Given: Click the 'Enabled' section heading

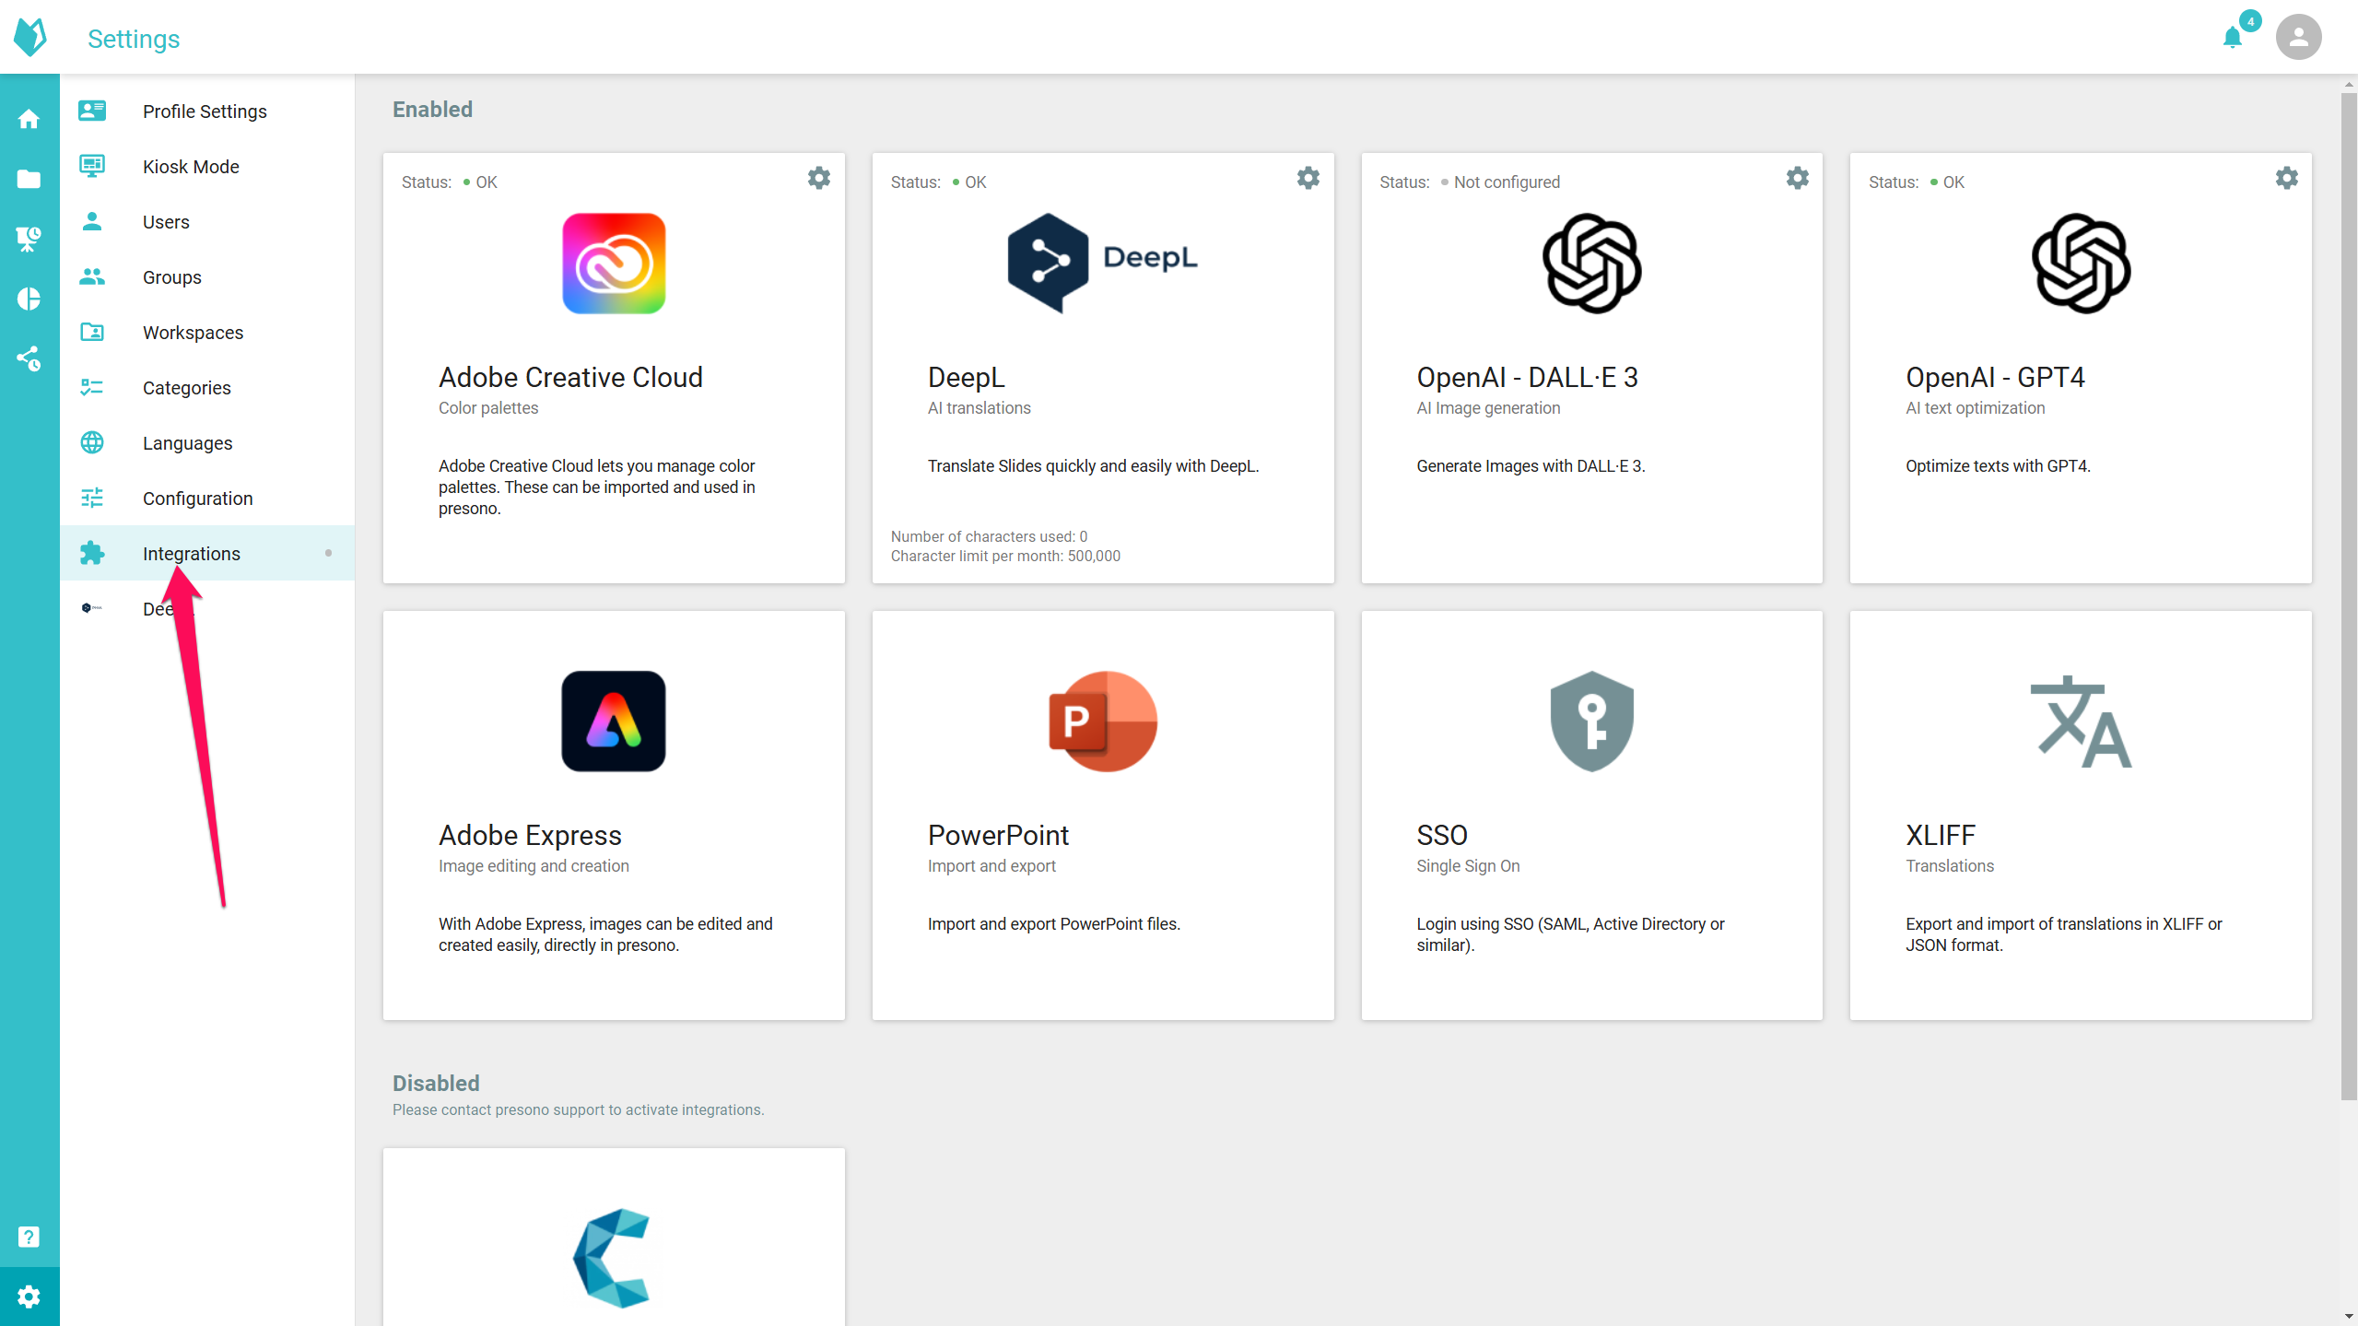Looking at the screenshot, I should click(432, 110).
